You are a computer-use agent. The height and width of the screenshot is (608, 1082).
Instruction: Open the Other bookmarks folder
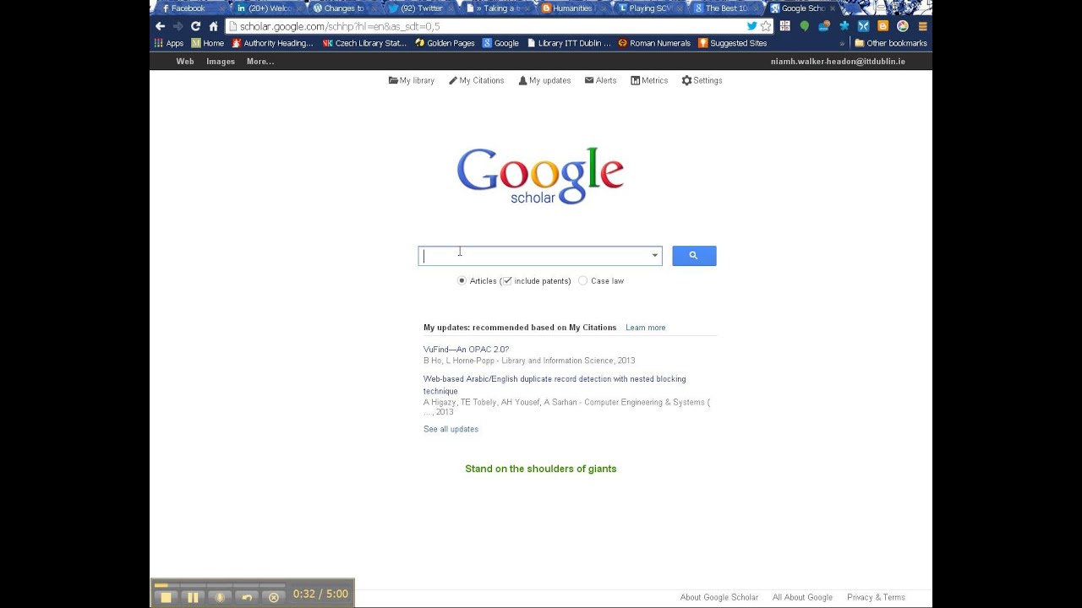click(x=891, y=43)
